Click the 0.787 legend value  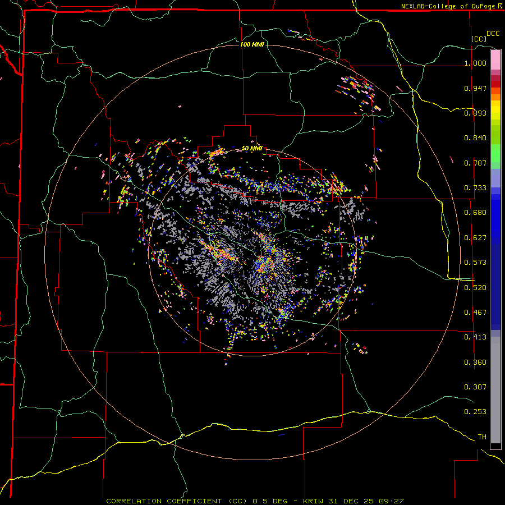coord(475,163)
